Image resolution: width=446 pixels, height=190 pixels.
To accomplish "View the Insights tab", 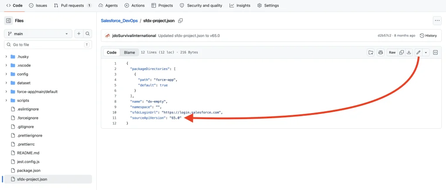I will click(240, 5).
